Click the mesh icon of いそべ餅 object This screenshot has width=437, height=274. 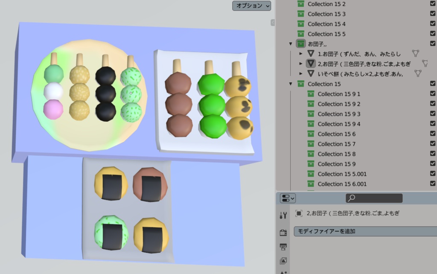pyautogui.click(x=311, y=73)
